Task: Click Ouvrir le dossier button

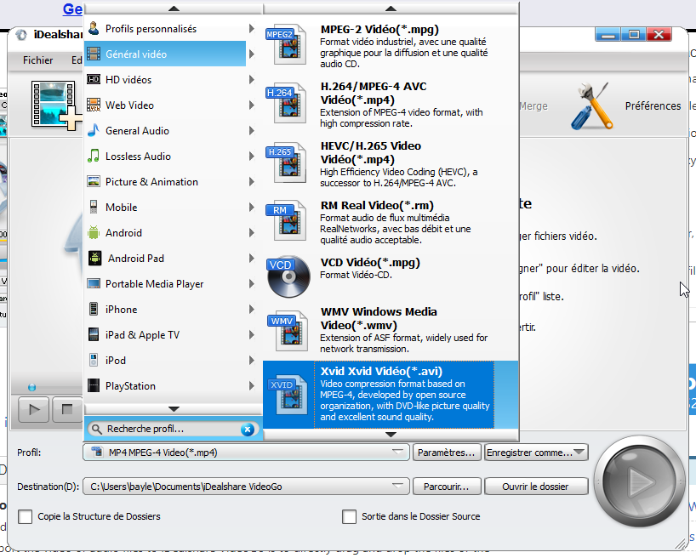Action: [x=536, y=487]
